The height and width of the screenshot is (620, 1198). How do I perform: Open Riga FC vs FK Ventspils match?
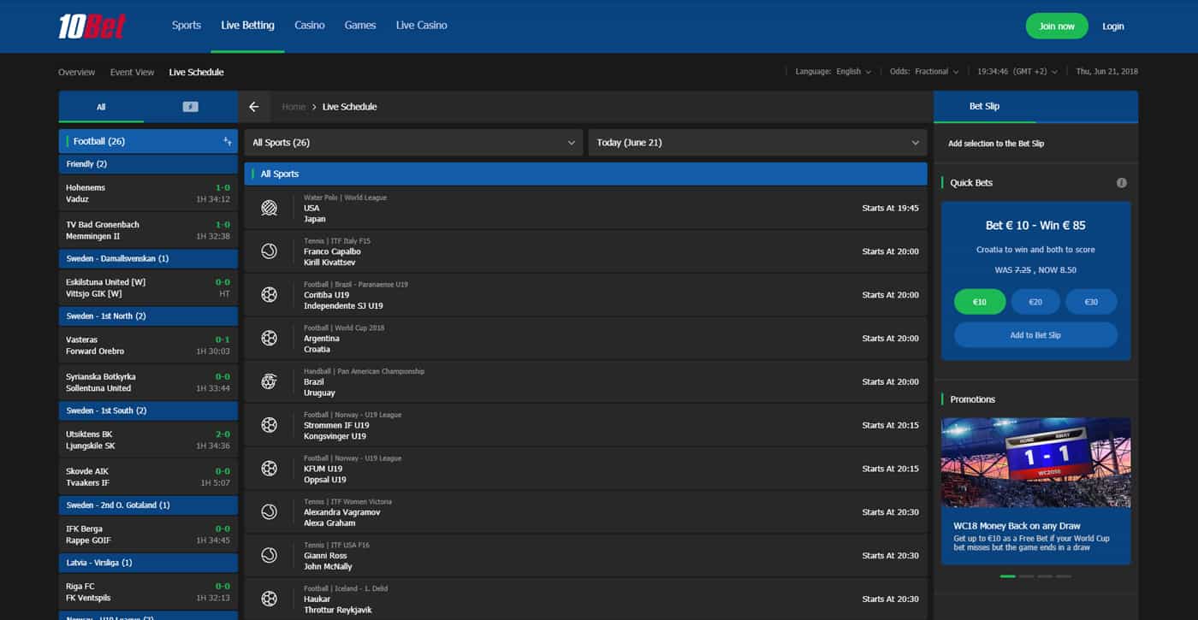pos(148,592)
